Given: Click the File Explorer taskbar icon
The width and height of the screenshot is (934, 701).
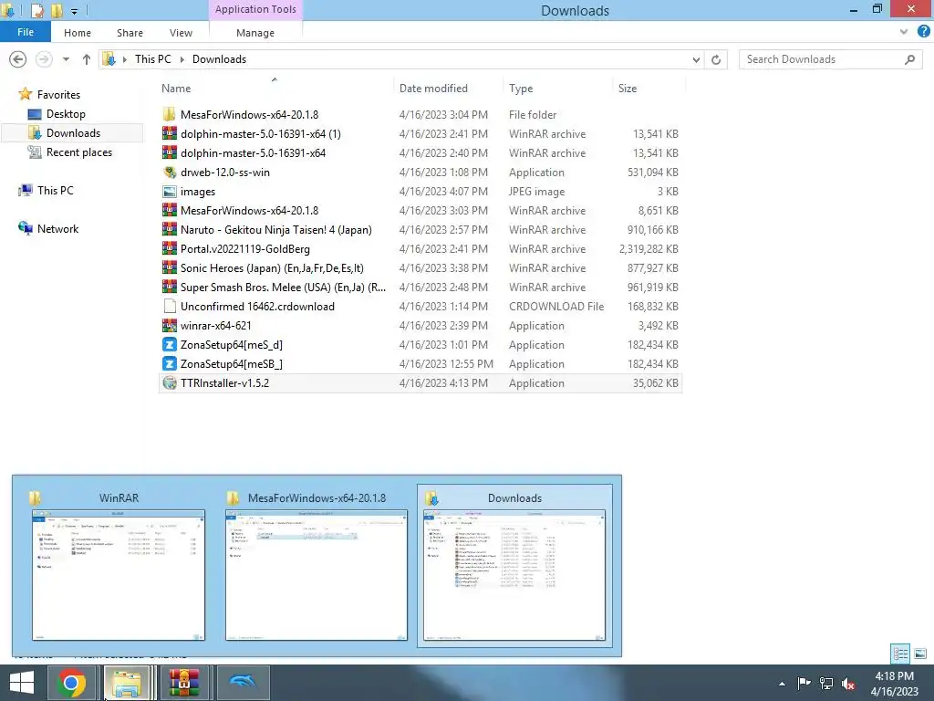Looking at the screenshot, I should click(127, 683).
